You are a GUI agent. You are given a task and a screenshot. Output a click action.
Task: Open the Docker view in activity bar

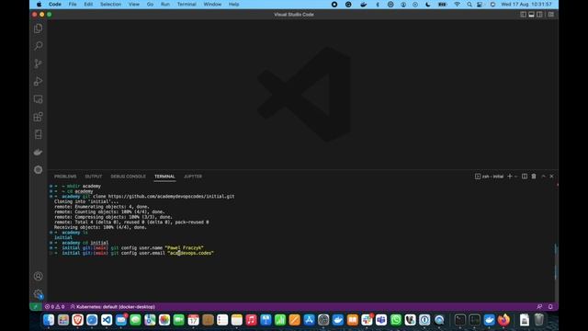point(38,152)
